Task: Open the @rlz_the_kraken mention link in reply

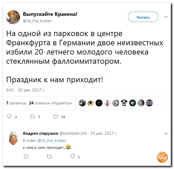Action: 52,141
